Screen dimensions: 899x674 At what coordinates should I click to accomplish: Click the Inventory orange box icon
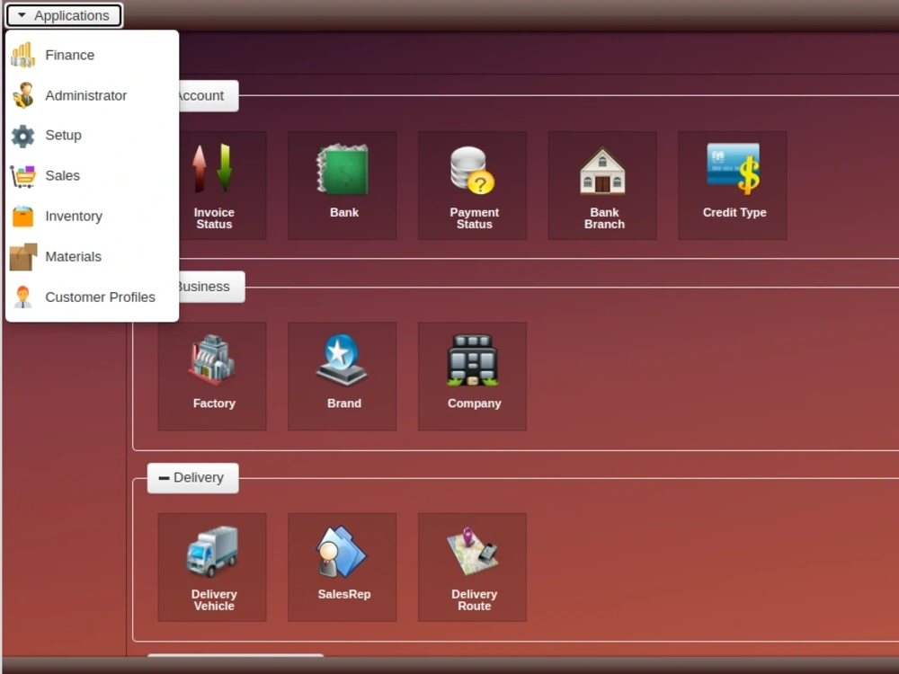23,216
